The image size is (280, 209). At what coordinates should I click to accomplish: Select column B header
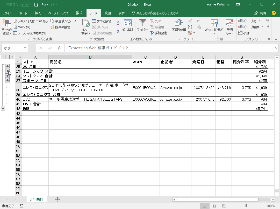[90, 57]
